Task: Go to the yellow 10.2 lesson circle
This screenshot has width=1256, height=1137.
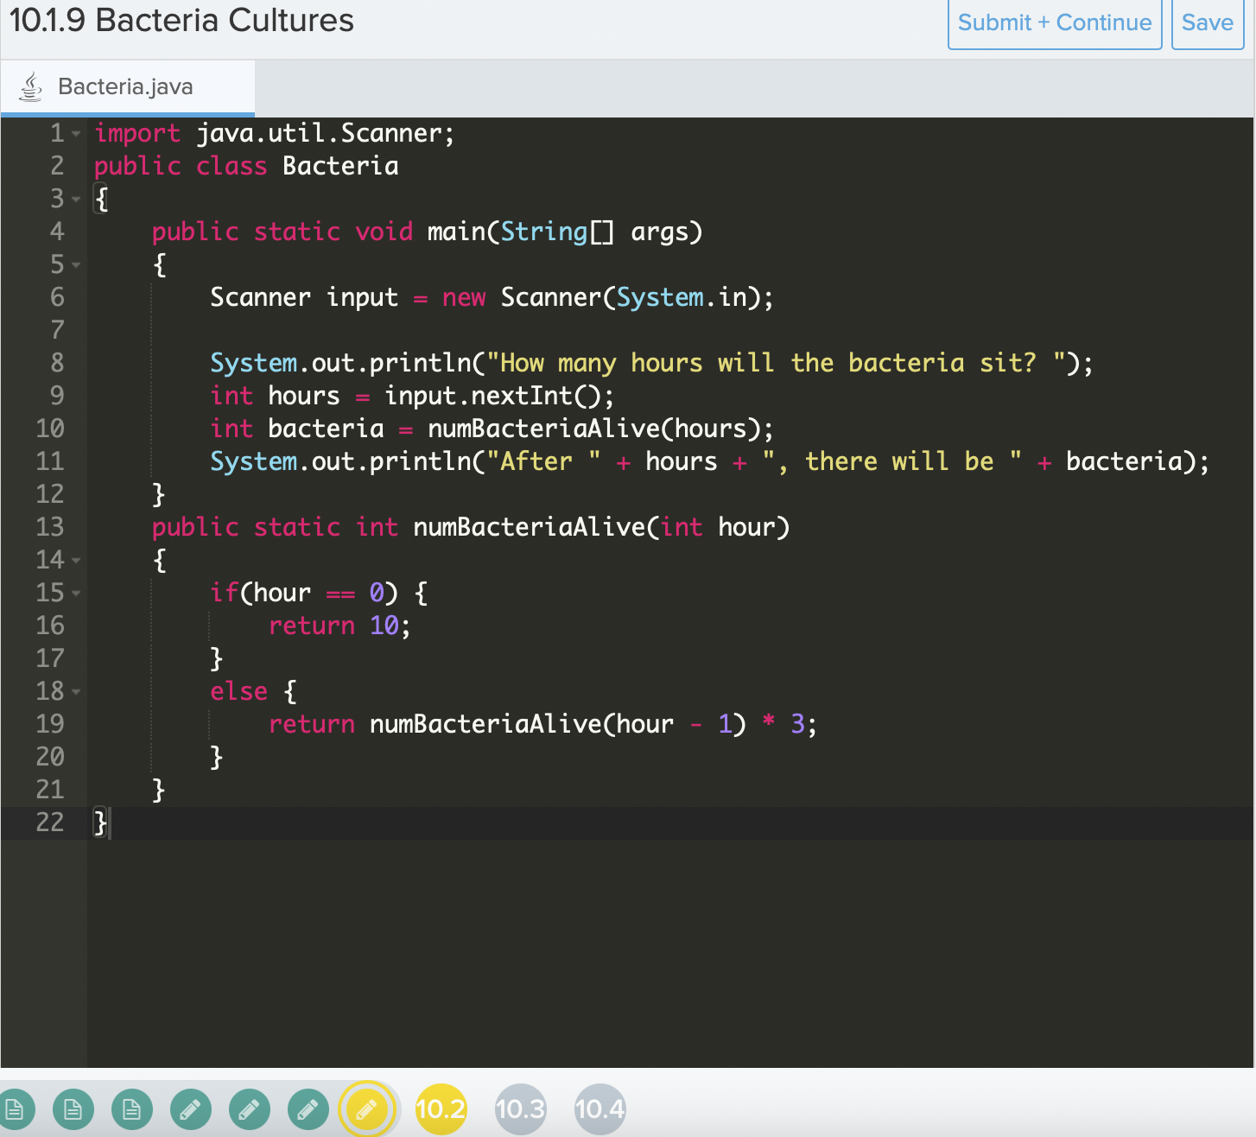Action: point(441,1108)
